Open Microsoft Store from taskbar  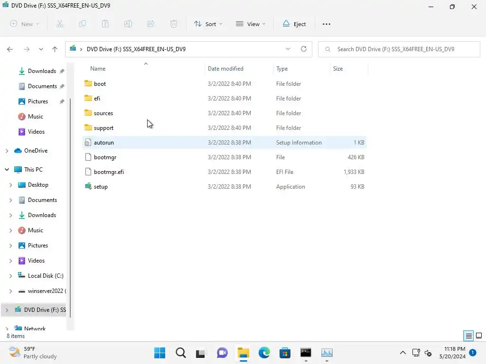tap(285, 353)
